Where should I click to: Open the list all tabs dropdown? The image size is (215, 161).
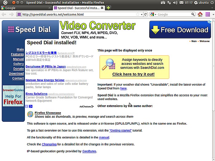[x=212, y=8]
